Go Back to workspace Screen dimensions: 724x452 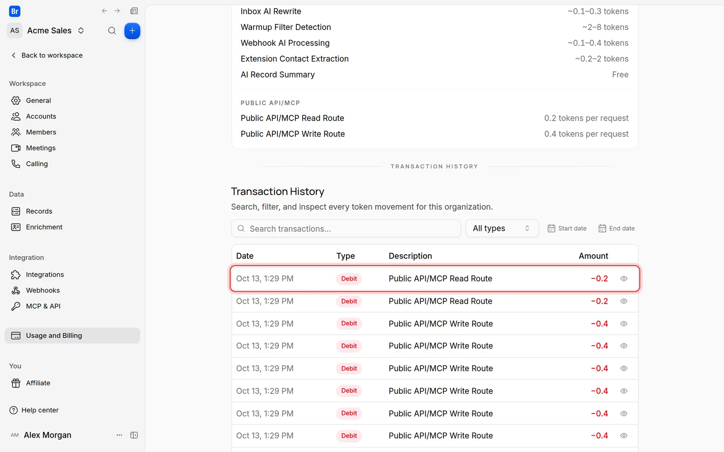[47, 55]
